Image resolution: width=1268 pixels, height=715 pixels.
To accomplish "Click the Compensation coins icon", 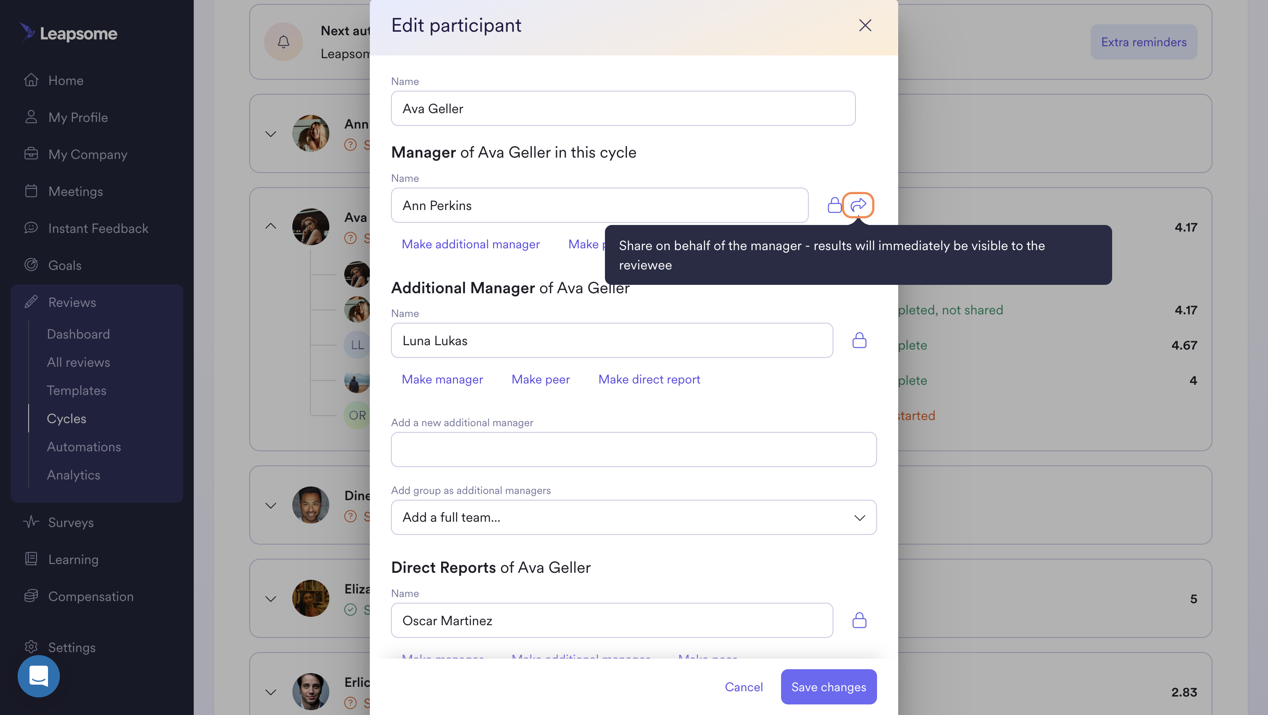I will coord(31,595).
